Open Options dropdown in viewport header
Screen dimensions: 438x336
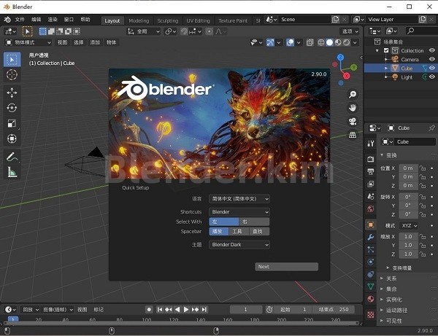(x=350, y=31)
